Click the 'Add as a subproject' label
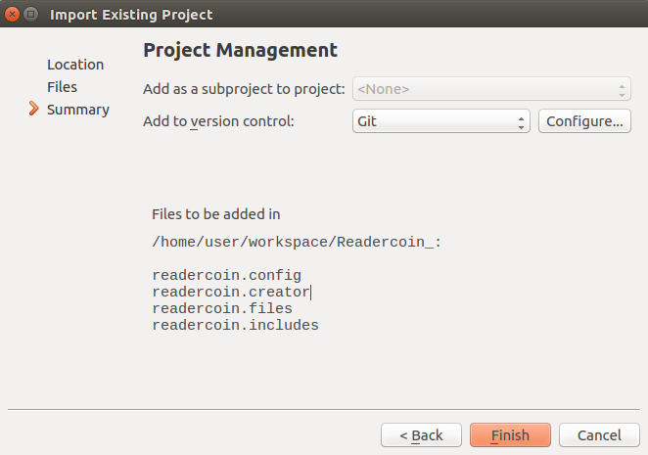 pyautogui.click(x=244, y=90)
